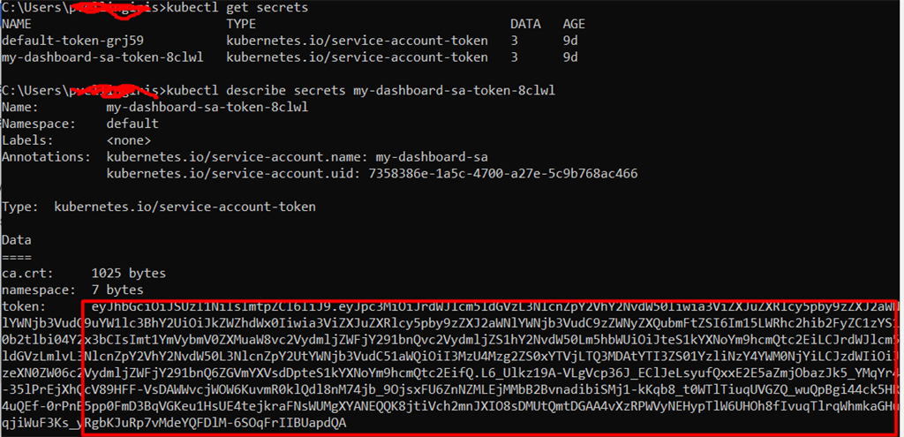Click the NAME column header
Viewport: 904px width, 437px height.
click(x=16, y=24)
